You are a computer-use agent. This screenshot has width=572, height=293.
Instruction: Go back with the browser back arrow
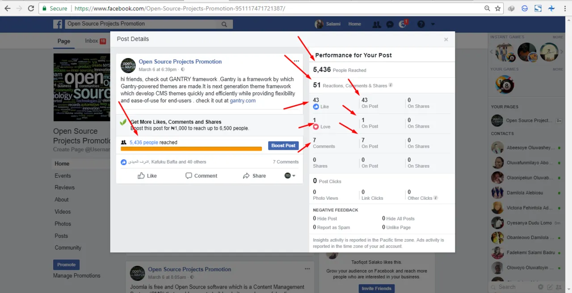(x=7, y=8)
